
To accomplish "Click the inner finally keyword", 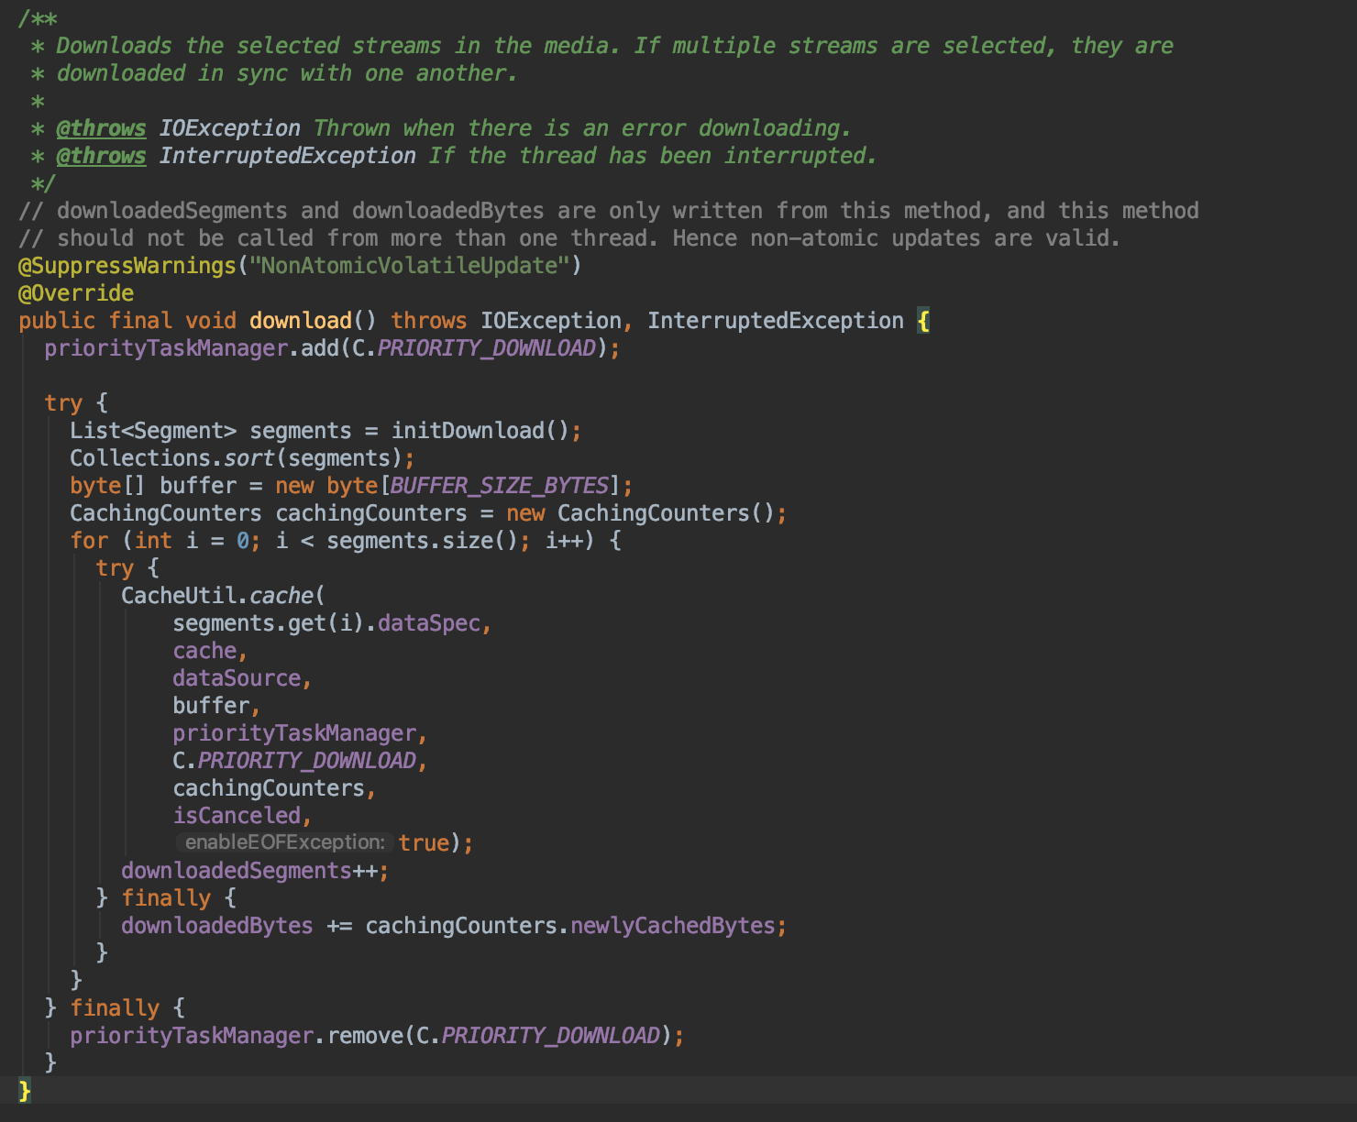I will pos(165,896).
